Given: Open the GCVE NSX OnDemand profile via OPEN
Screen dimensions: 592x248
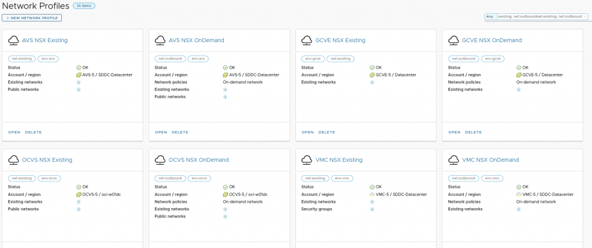Looking at the screenshot, I should coord(454,132).
